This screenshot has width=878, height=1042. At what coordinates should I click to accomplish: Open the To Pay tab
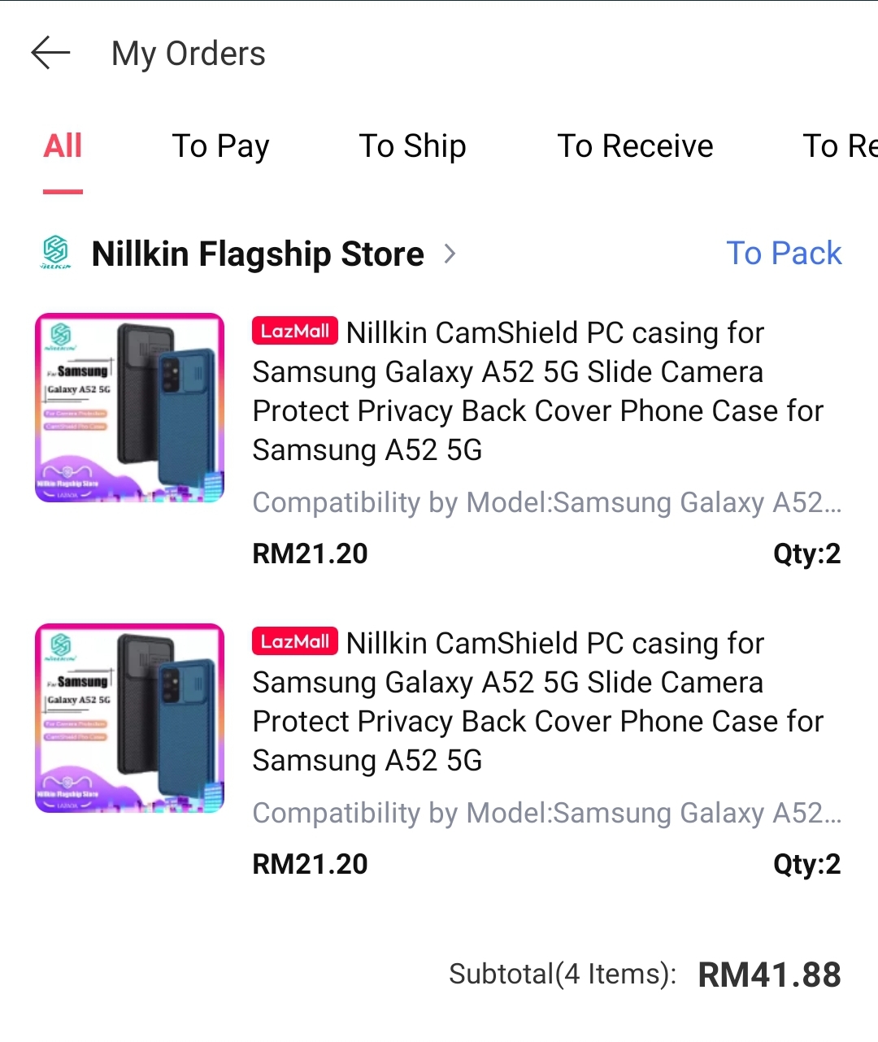point(220,146)
